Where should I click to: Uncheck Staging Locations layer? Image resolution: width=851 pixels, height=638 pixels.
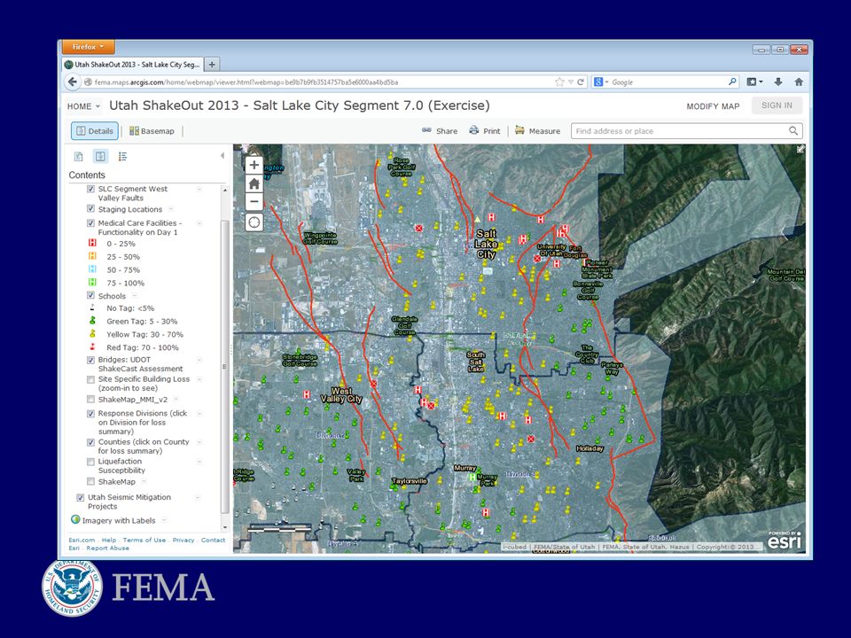[x=90, y=209]
